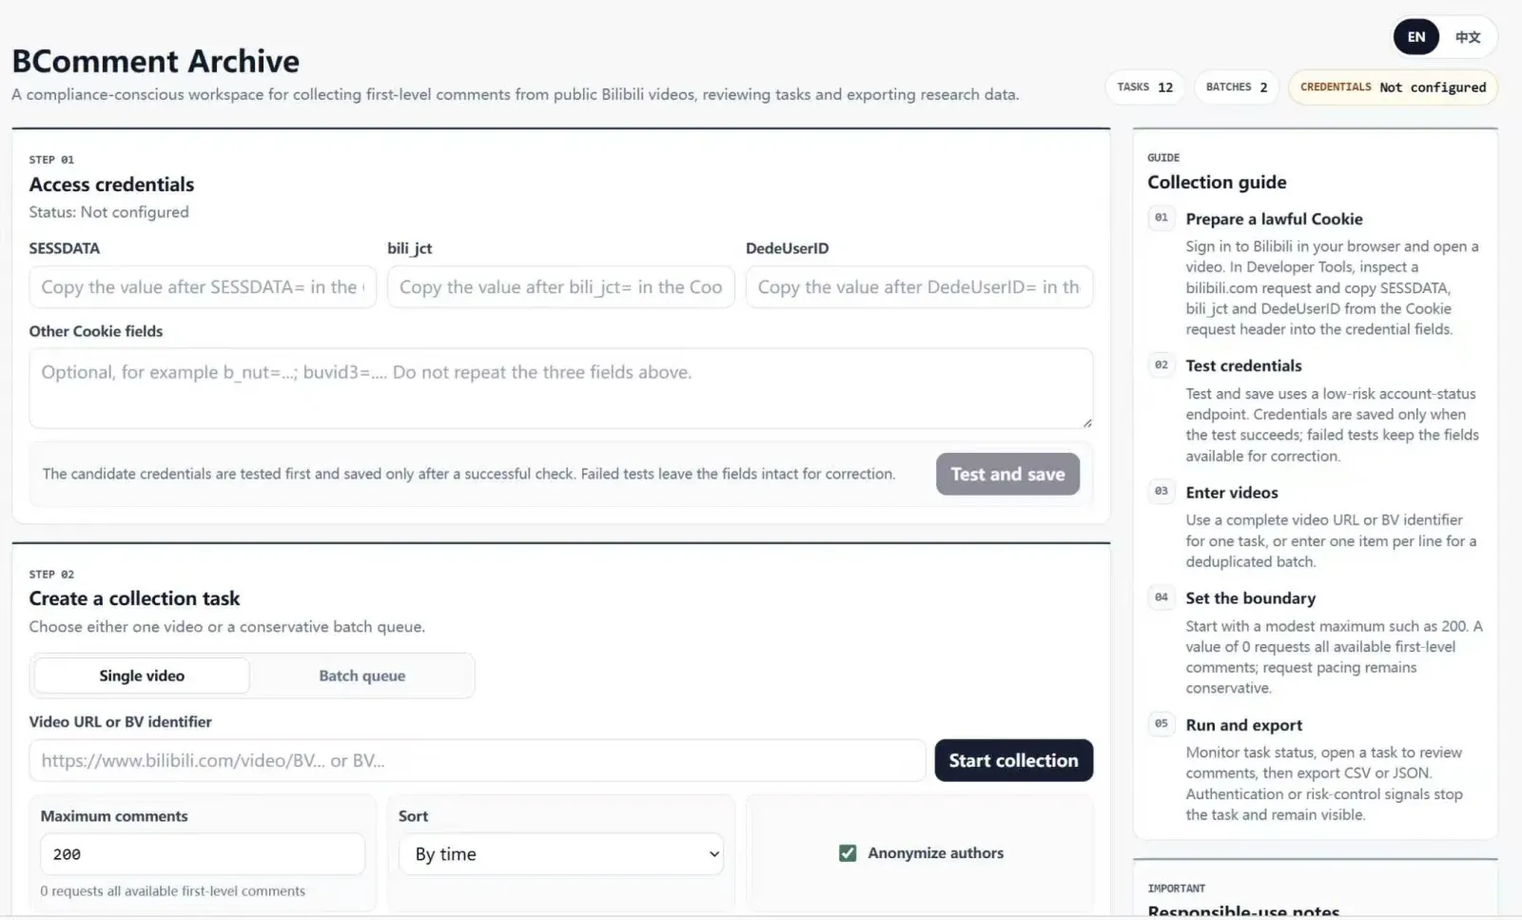This screenshot has width=1522, height=920.
Task: Switch language to 中文
Action: pos(1467,37)
